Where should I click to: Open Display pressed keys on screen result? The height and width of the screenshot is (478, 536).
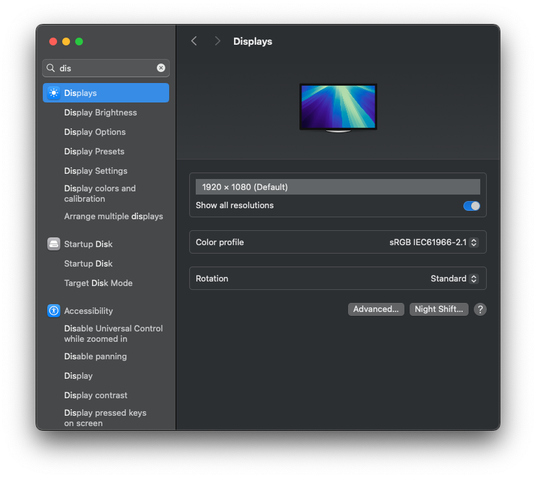pyautogui.click(x=105, y=418)
